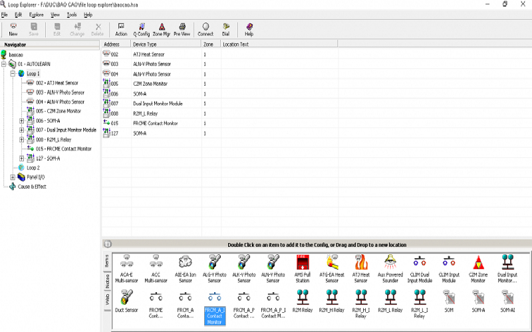Image resolution: width=532 pixels, height=332 pixels.
Task: Open the Tools menu
Action: [72, 15]
